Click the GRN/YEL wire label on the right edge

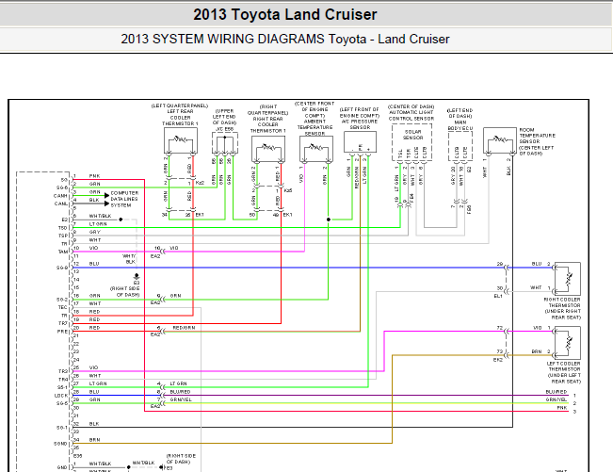click(x=556, y=399)
